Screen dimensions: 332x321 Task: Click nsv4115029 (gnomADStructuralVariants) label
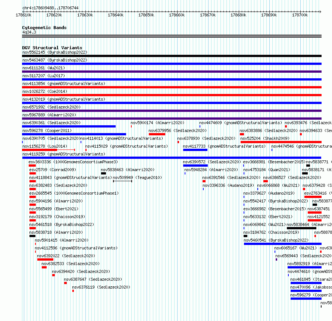[x=126, y=146]
